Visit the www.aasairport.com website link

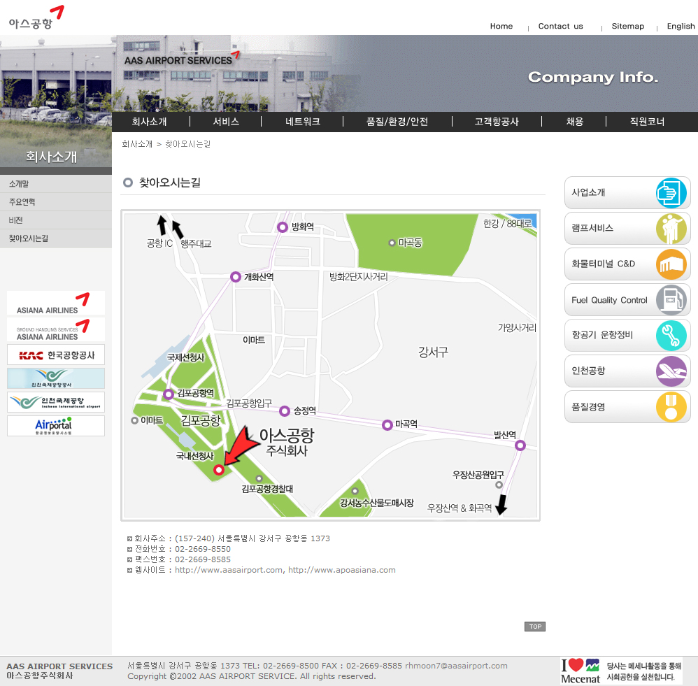pos(229,570)
